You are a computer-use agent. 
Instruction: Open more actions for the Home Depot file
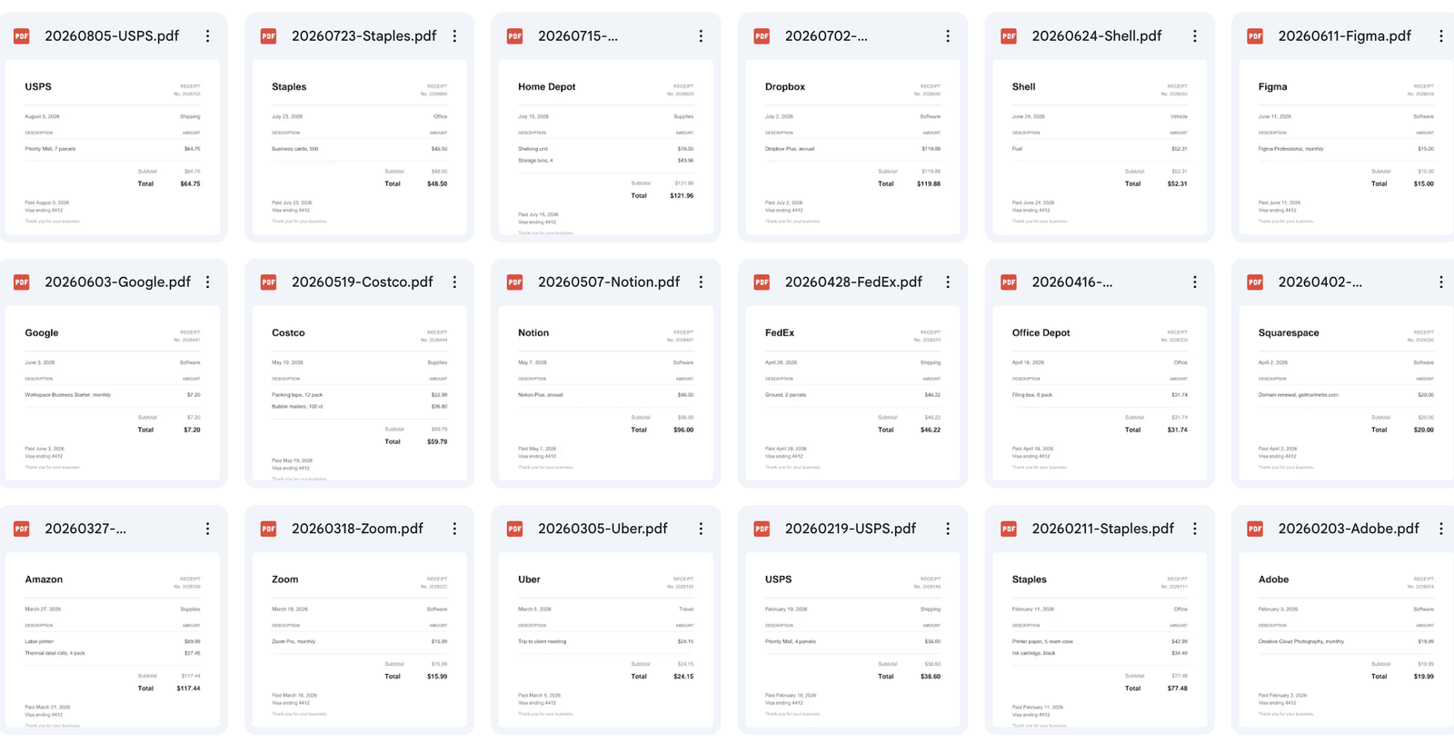[701, 36]
